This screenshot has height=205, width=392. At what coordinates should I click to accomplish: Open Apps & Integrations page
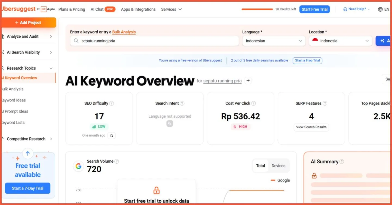click(138, 9)
